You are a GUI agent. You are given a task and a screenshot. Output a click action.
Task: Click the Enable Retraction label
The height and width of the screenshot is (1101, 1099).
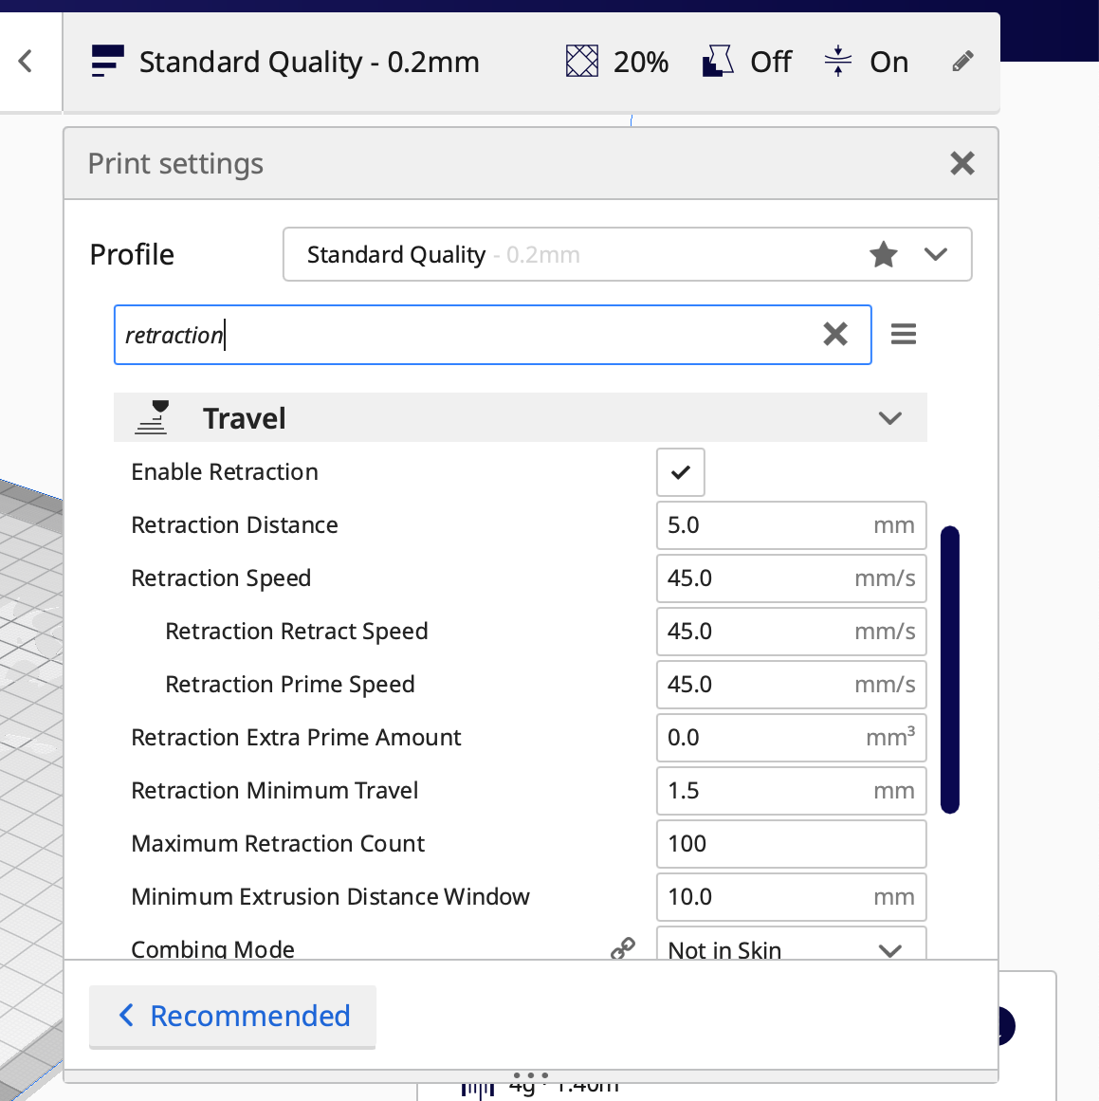tap(225, 472)
